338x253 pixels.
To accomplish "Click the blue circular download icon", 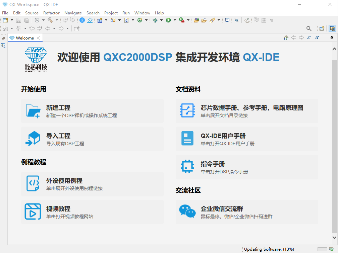I will pyautogui.click(x=82, y=20).
